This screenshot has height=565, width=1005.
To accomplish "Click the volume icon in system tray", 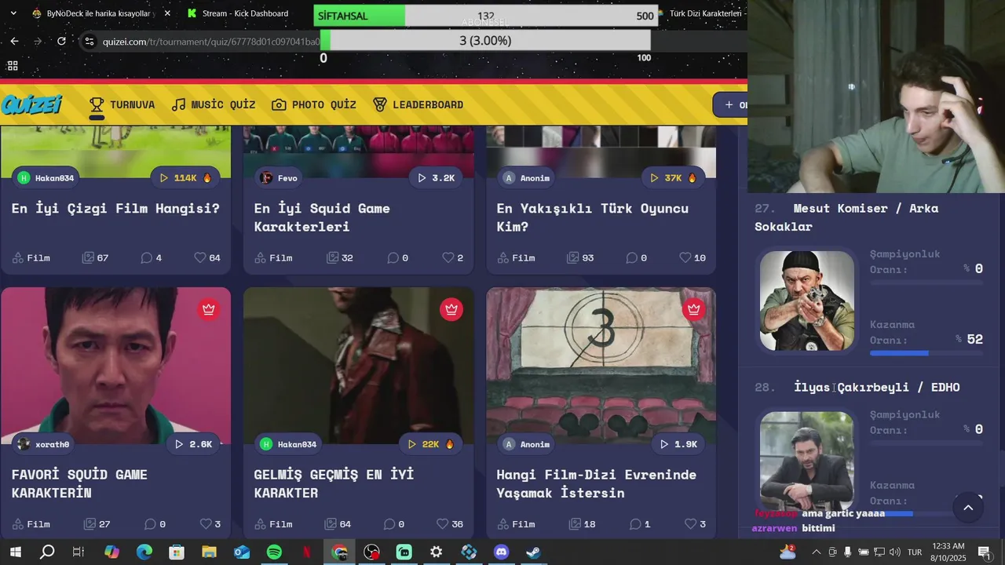I will (894, 552).
